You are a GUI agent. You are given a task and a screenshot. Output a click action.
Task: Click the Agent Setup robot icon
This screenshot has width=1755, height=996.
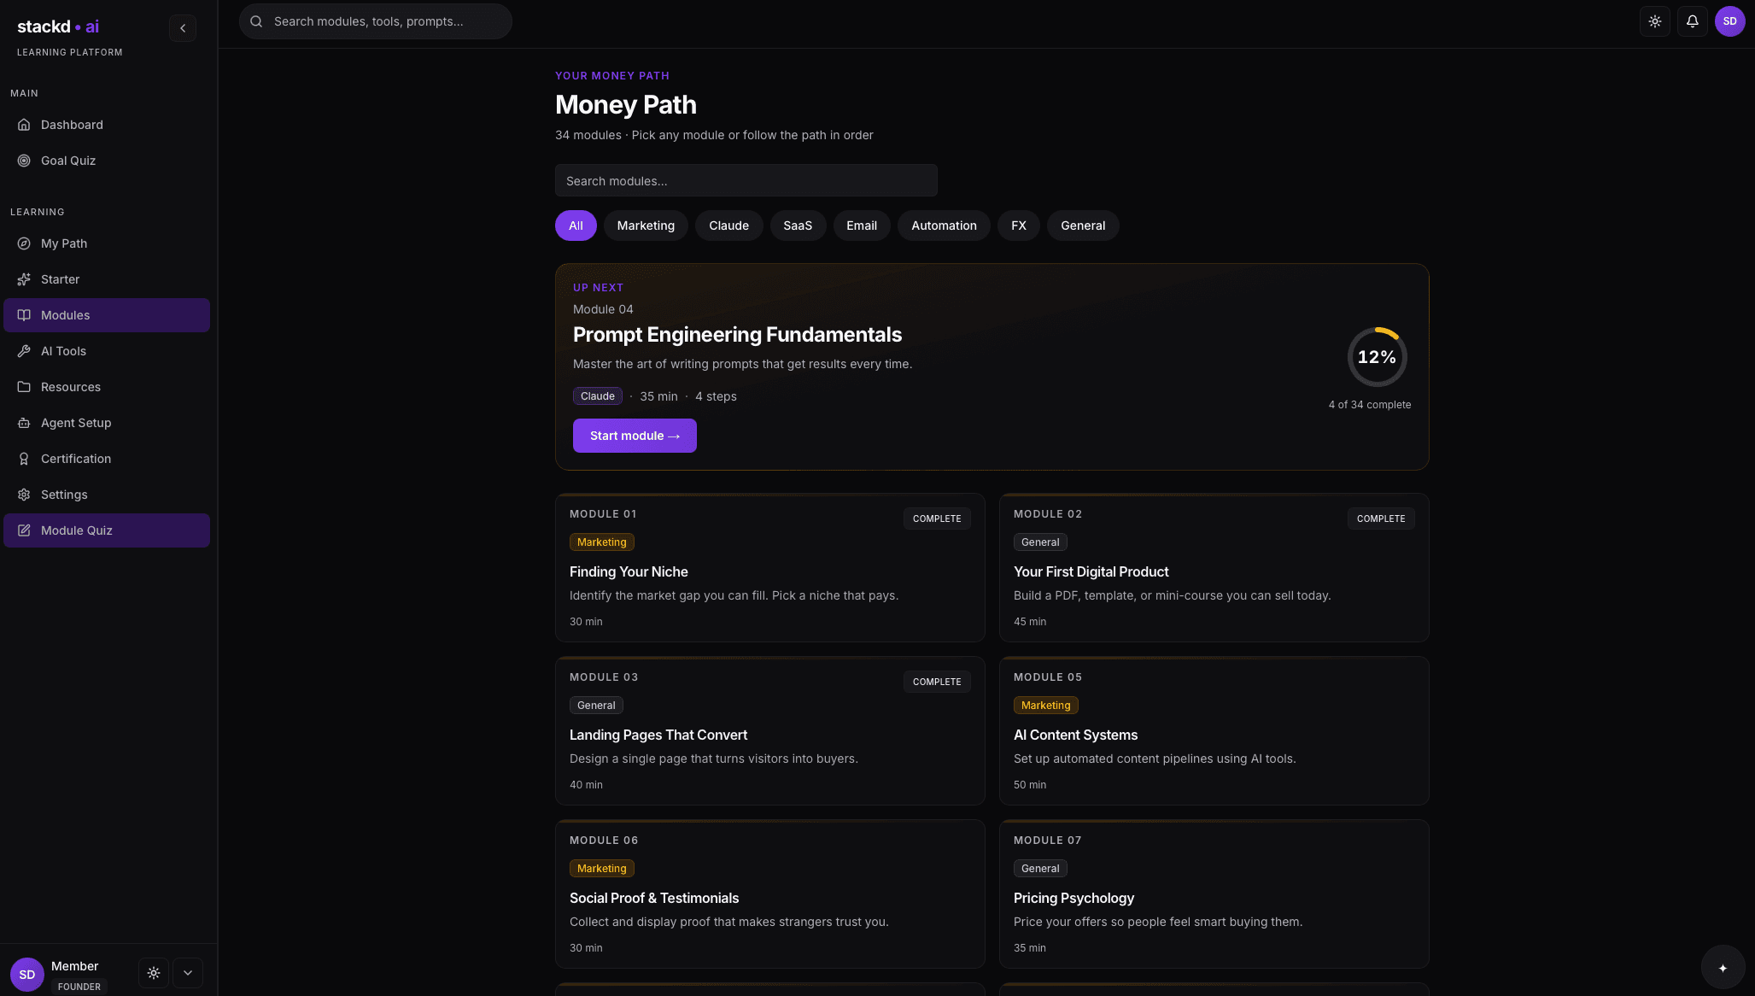click(24, 423)
